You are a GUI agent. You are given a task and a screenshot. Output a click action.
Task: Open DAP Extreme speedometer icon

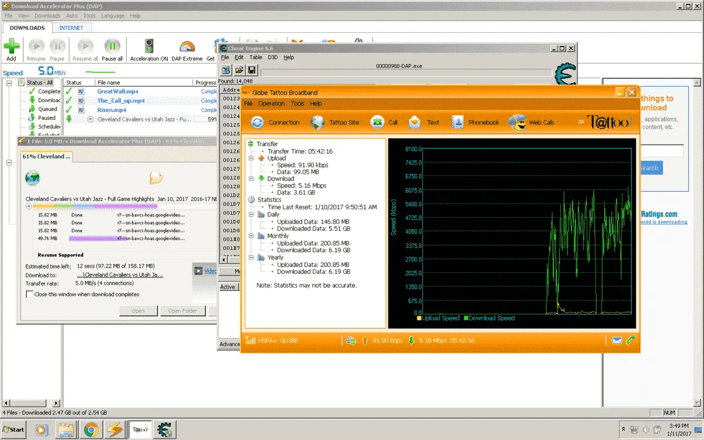pyautogui.click(x=187, y=46)
